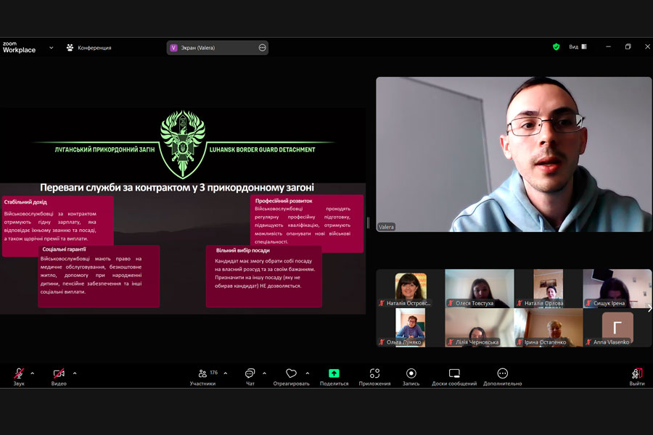Click the Valera name label on video

pyautogui.click(x=386, y=227)
